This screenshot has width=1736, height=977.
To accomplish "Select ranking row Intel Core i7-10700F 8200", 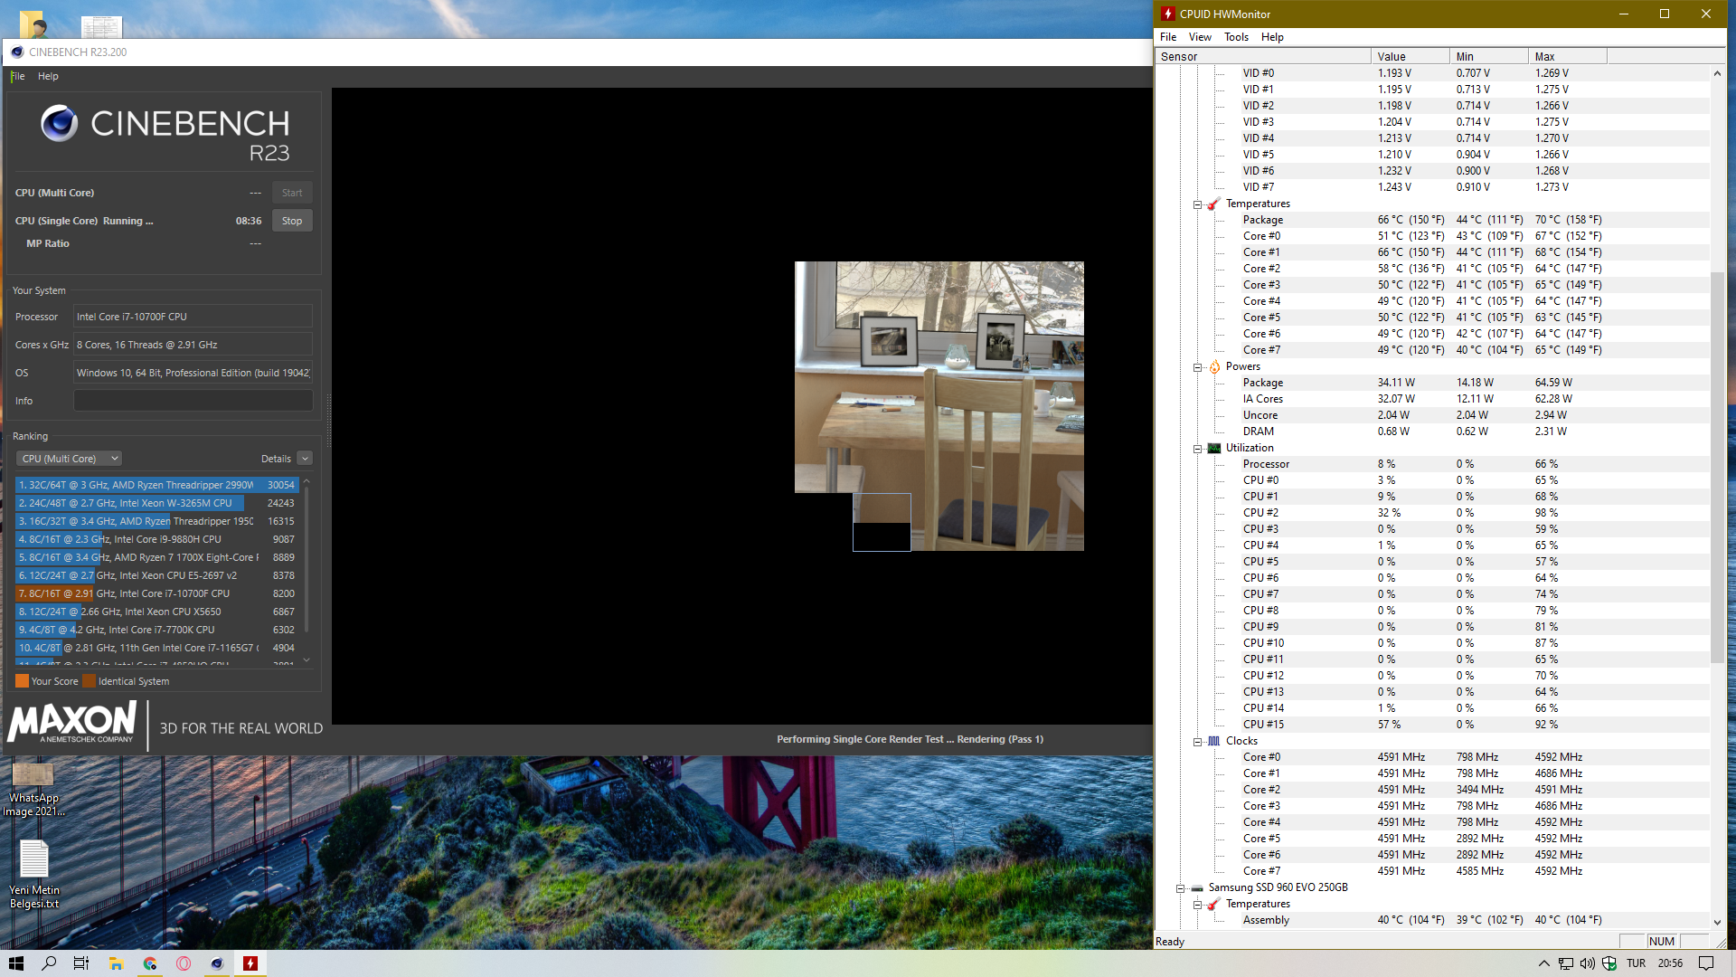I will pyautogui.click(x=156, y=593).
